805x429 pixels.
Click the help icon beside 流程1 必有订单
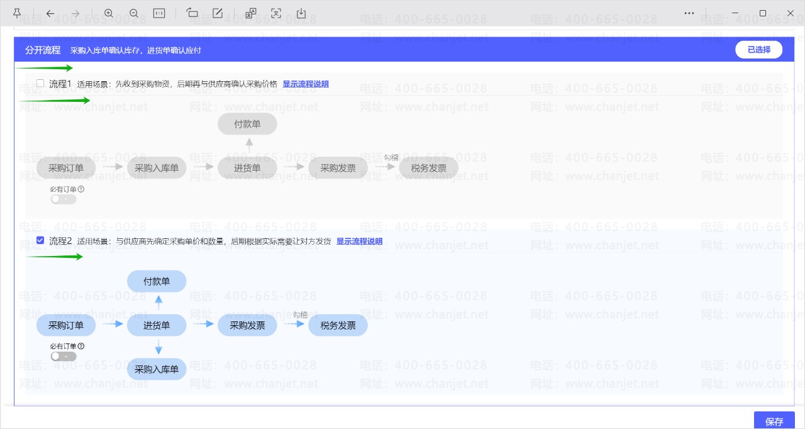(x=81, y=189)
